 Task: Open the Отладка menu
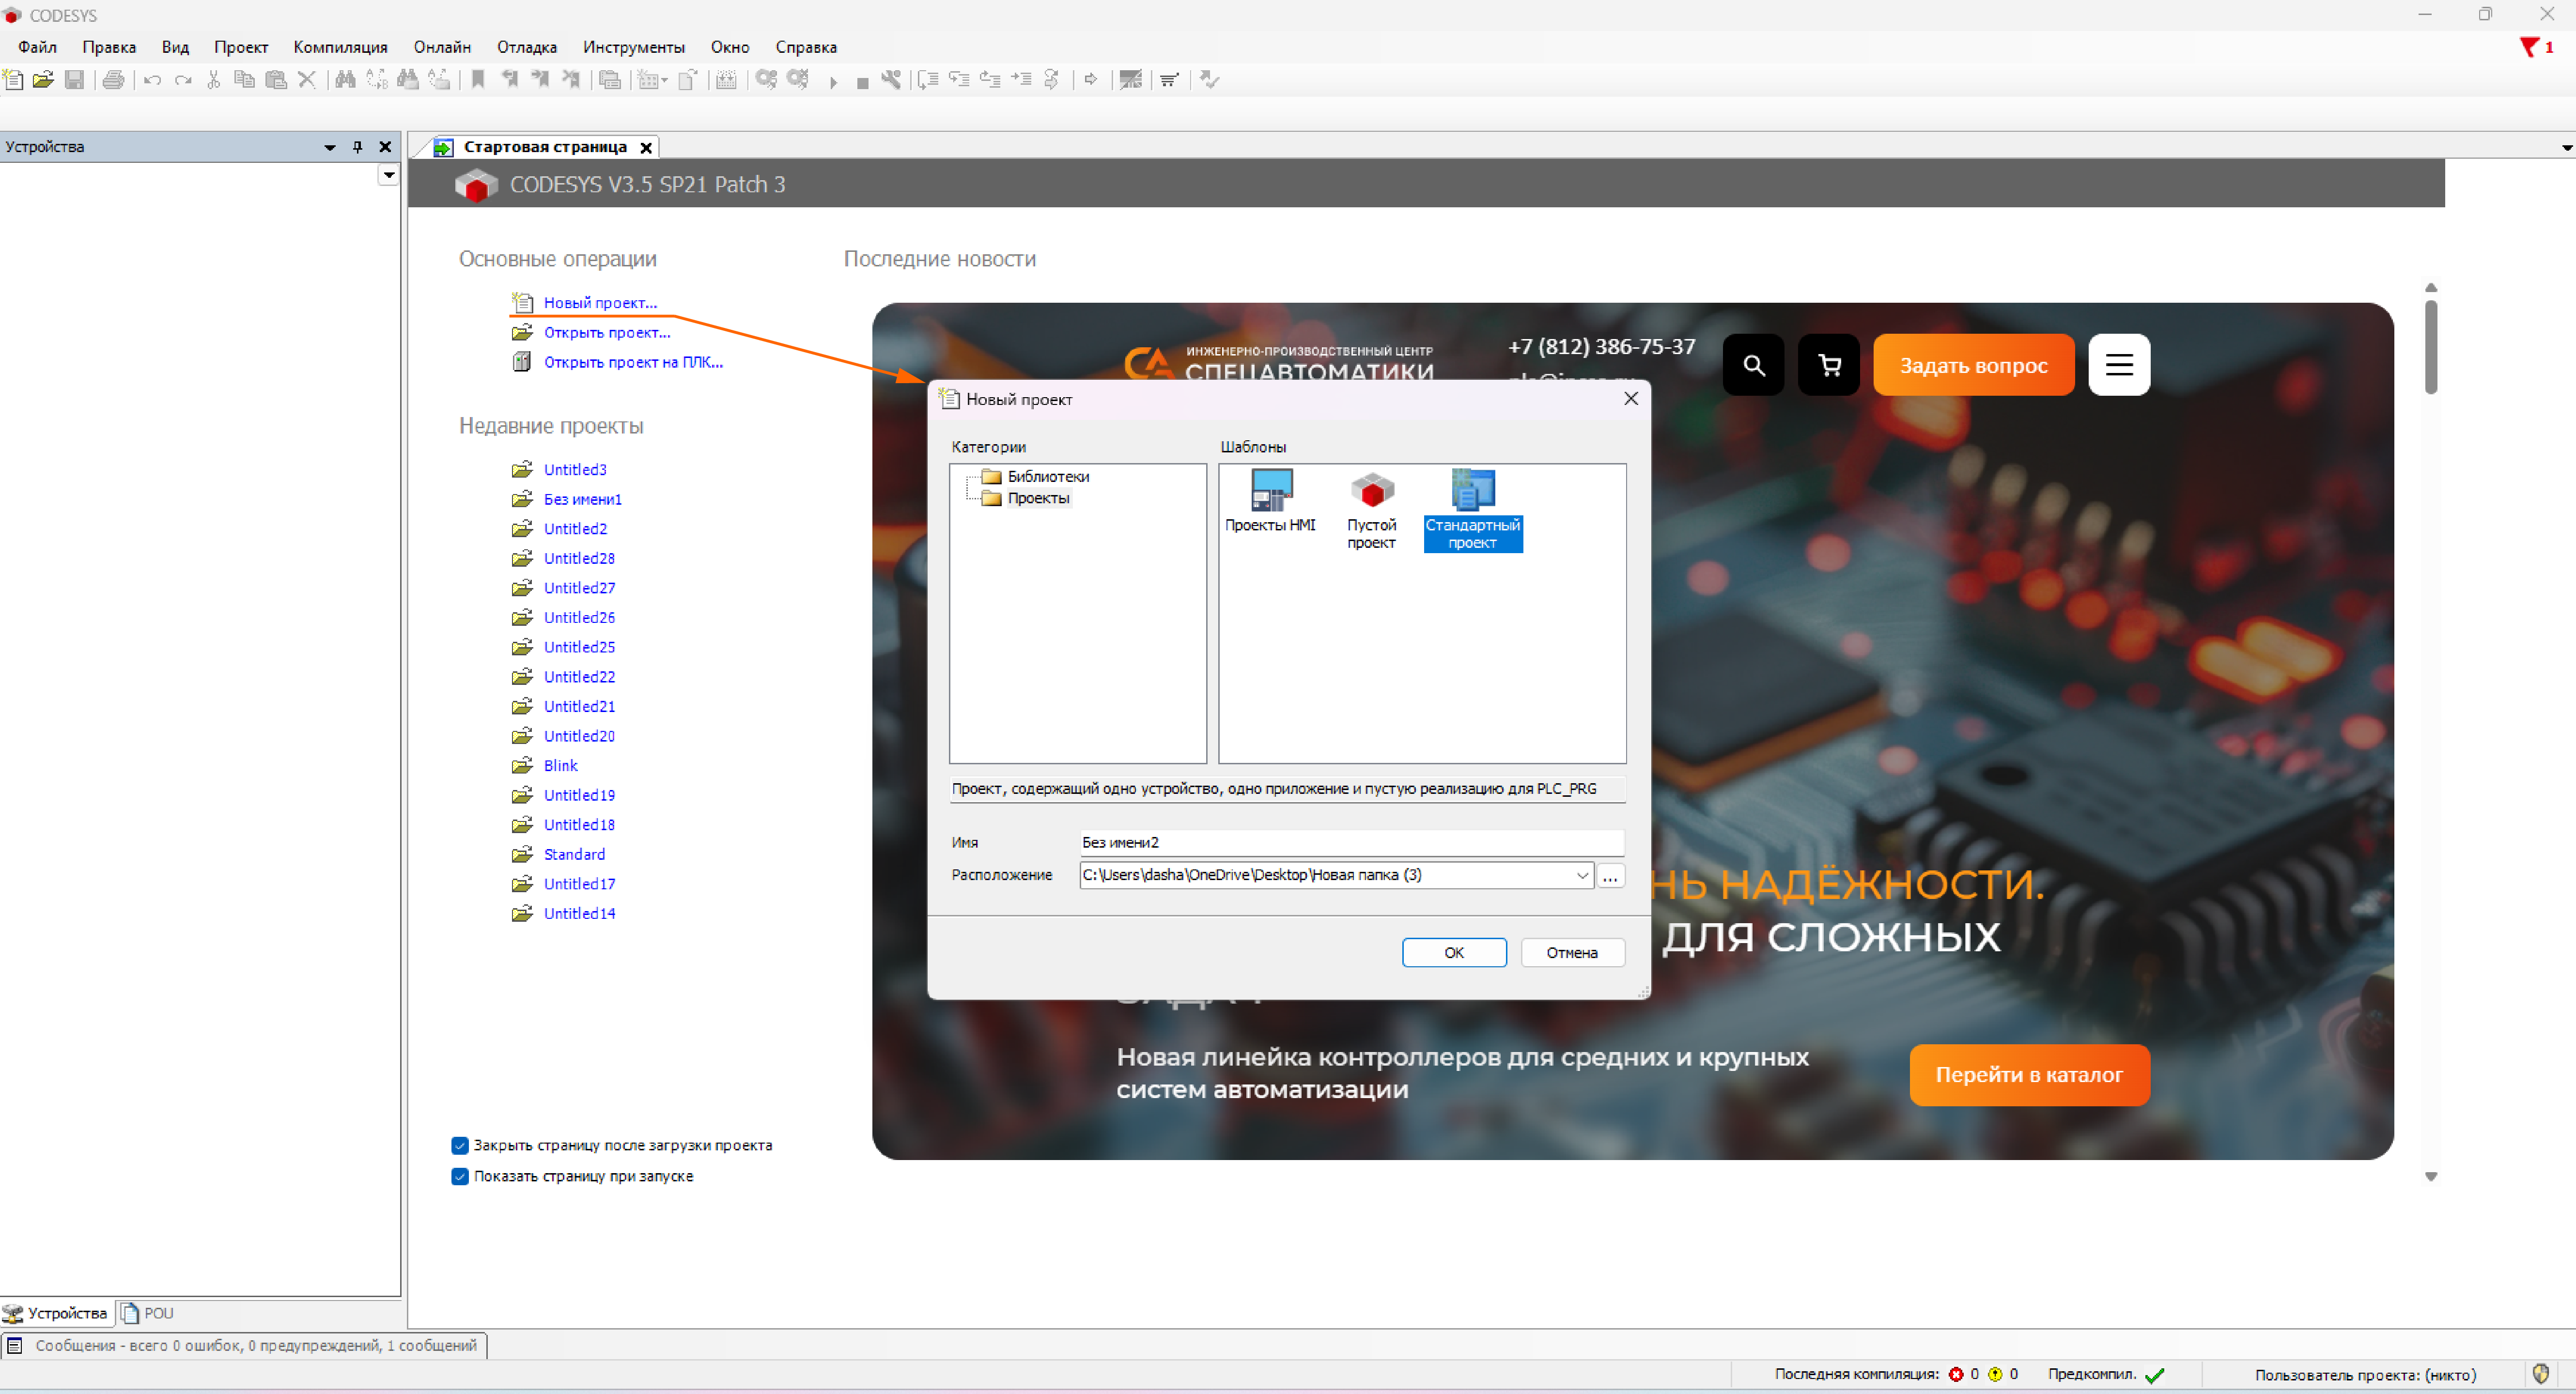(527, 47)
